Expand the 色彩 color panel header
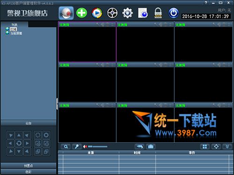 [29, 172]
